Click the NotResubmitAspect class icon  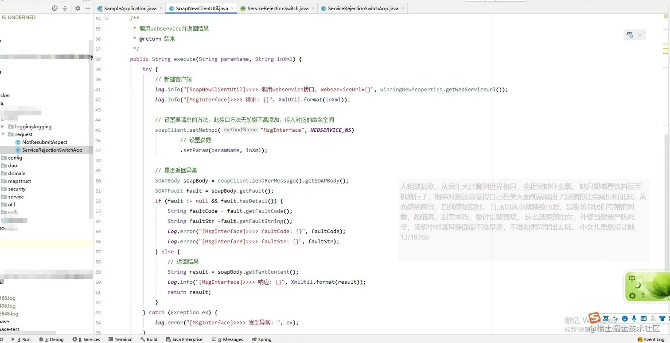(18, 142)
